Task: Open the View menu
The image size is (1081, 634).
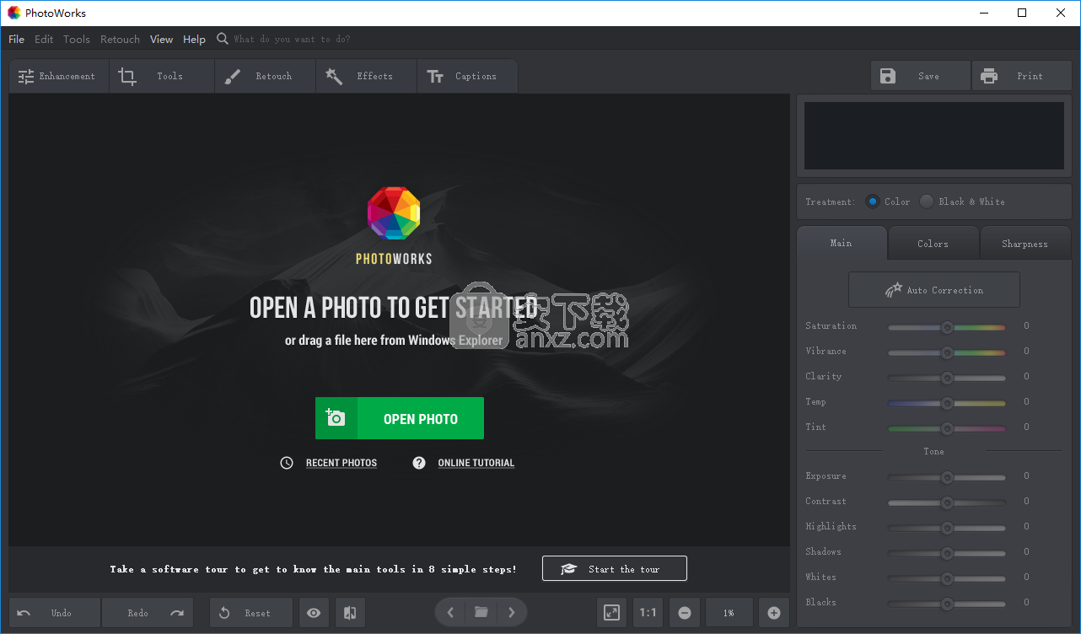Action: (162, 39)
